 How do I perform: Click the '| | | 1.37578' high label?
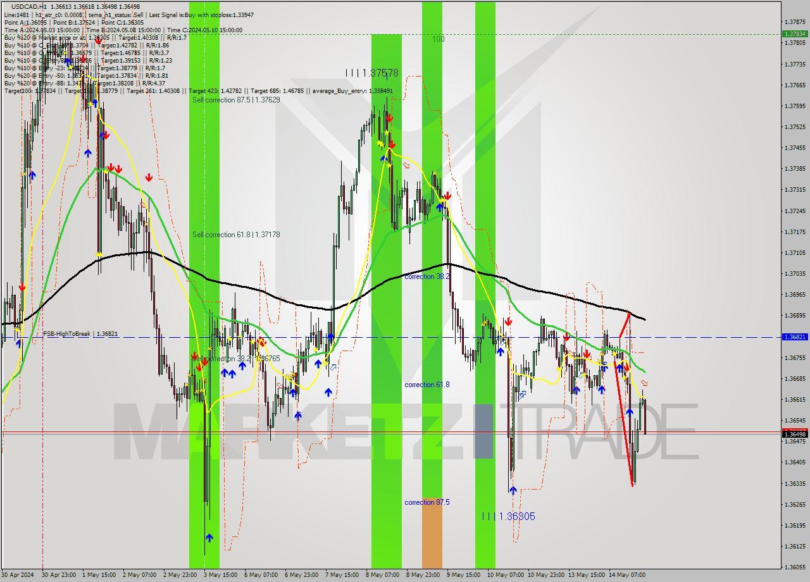pos(372,73)
